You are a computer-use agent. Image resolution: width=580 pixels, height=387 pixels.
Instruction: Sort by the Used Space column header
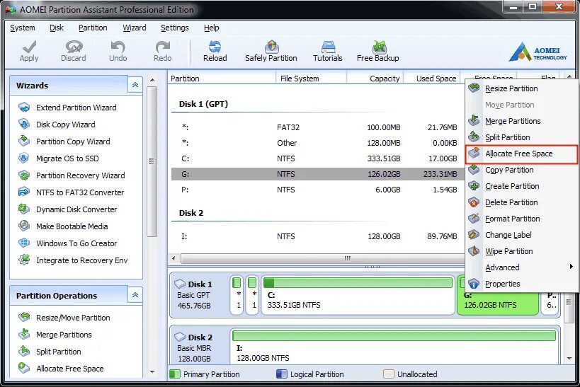(432, 79)
